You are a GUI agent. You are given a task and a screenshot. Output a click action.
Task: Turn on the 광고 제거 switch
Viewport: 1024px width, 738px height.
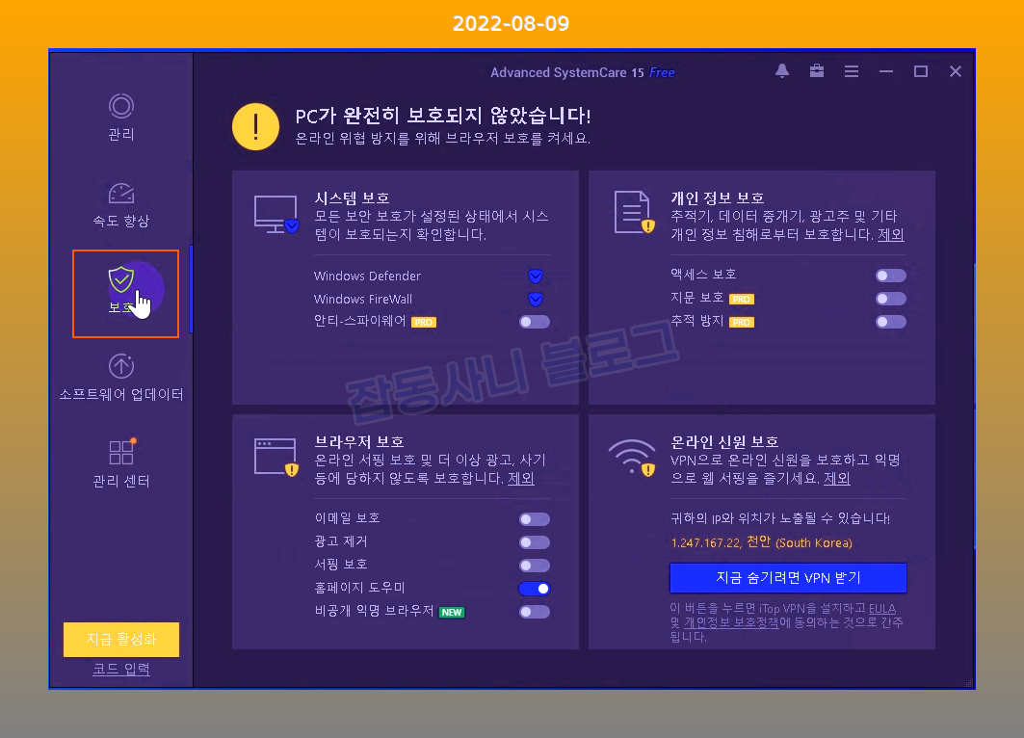click(x=535, y=542)
